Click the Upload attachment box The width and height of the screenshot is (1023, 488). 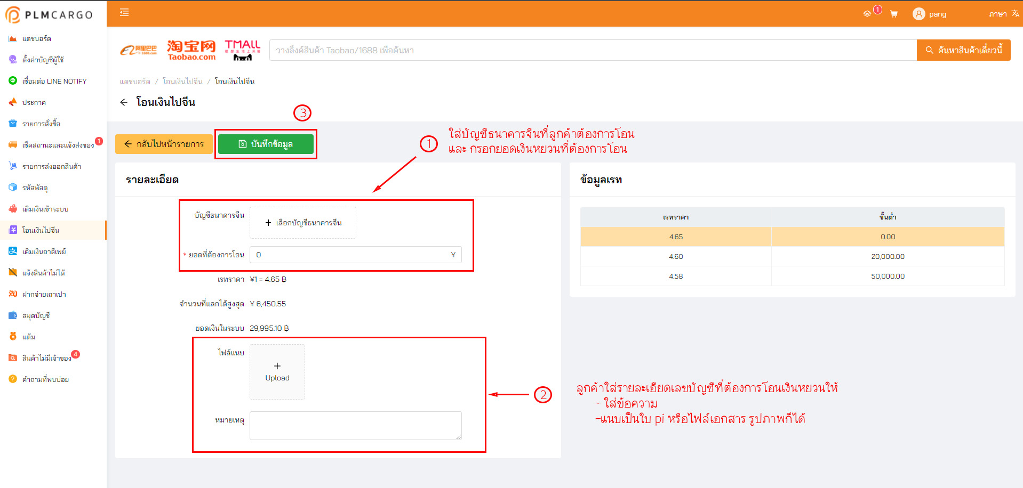pos(277,372)
